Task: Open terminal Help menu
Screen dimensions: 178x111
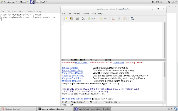Action: pyautogui.click(x=39, y=11)
